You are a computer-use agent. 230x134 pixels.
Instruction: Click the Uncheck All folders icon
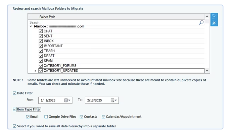tap(214, 23)
